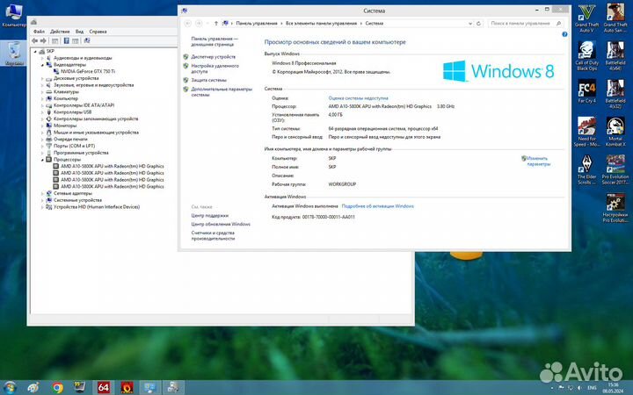Open the Paint palette icon on taskbar

[33, 388]
